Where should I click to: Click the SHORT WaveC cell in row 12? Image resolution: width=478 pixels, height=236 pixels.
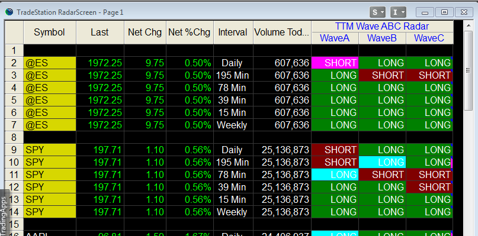point(429,187)
